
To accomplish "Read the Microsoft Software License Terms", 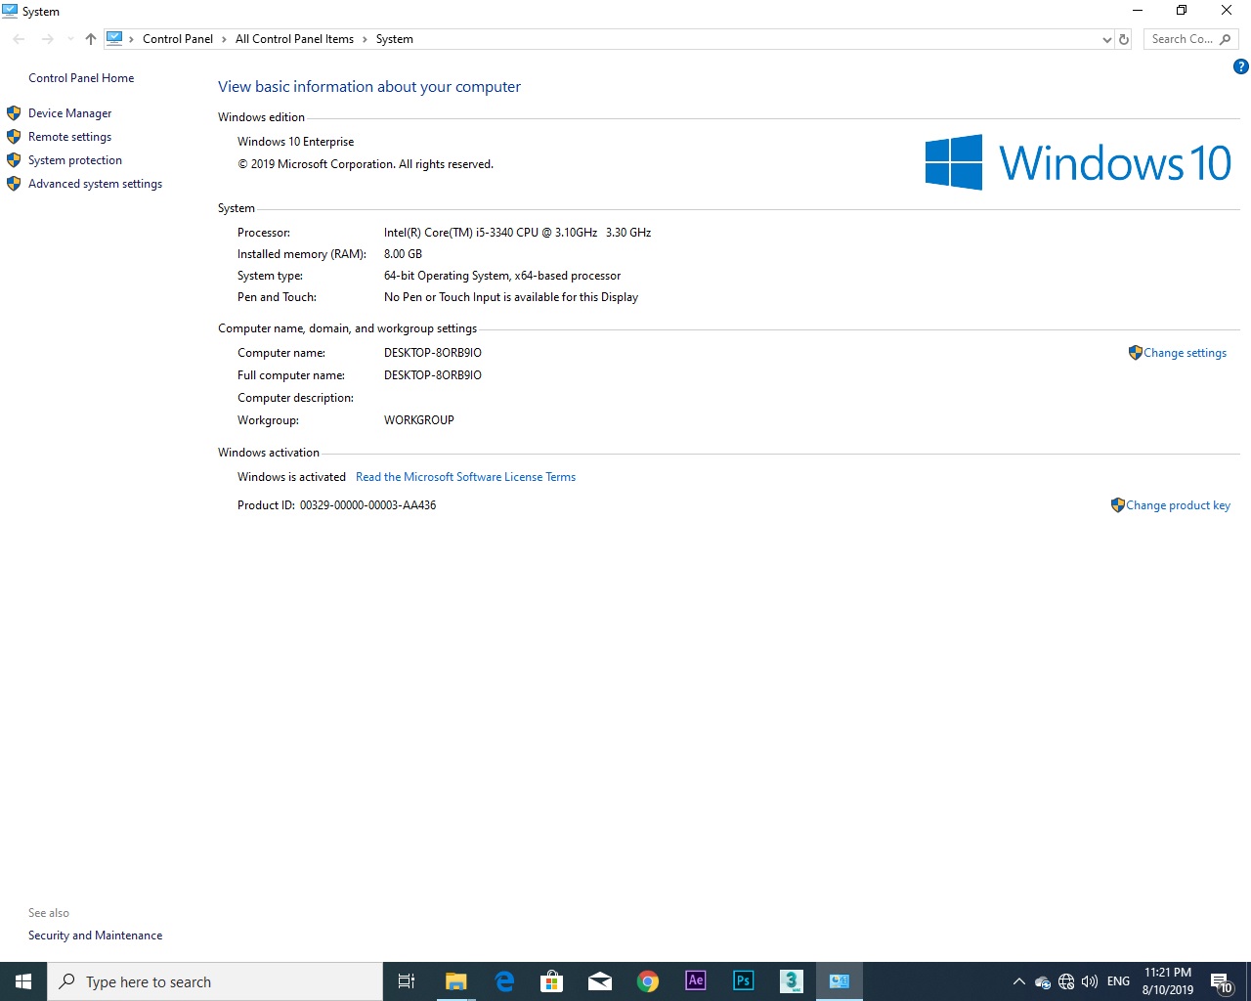I will coord(465,477).
